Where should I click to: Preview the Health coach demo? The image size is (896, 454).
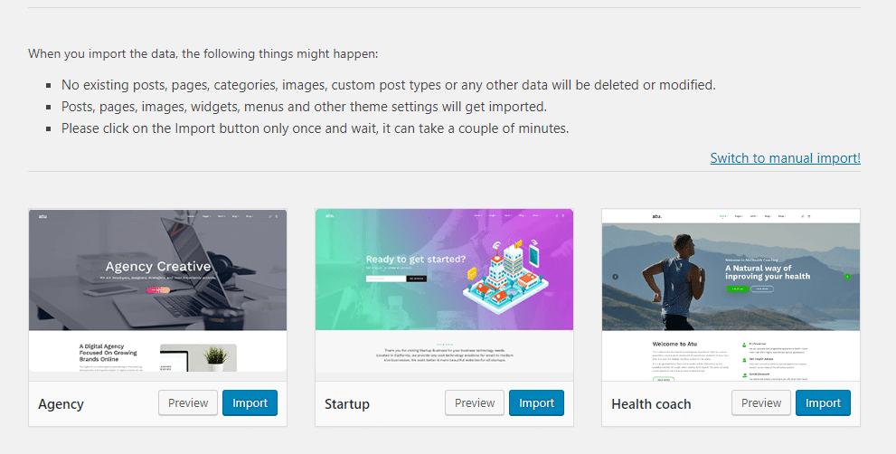click(x=761, y=403)
